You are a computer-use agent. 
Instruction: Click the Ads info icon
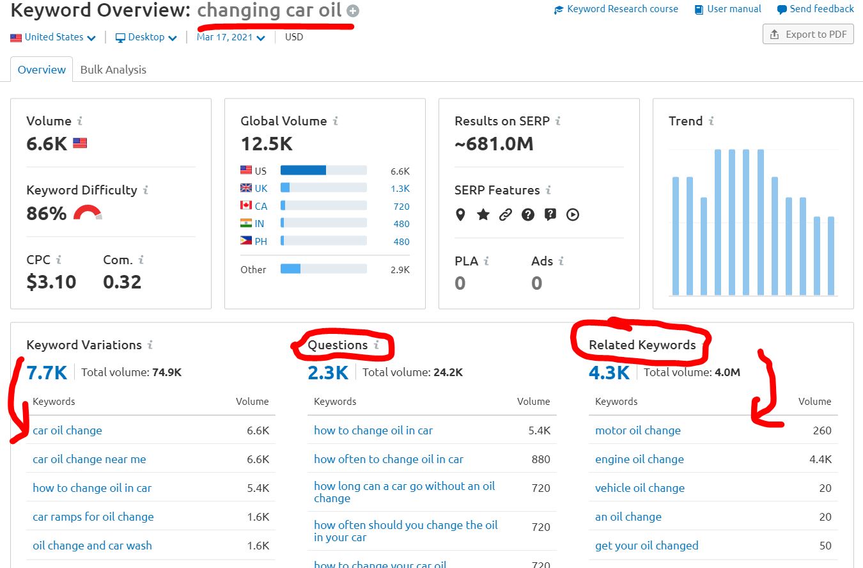tap(561, 261)
